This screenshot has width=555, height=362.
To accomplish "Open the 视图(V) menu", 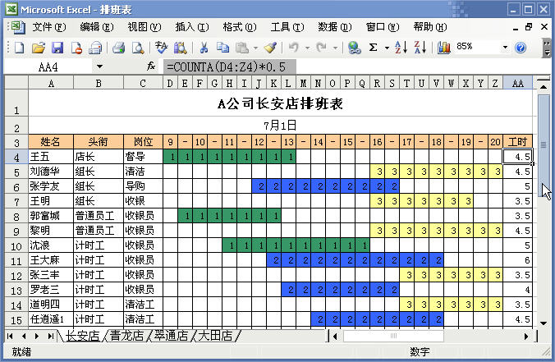I will pyautogui.click(x=144, y=27).
